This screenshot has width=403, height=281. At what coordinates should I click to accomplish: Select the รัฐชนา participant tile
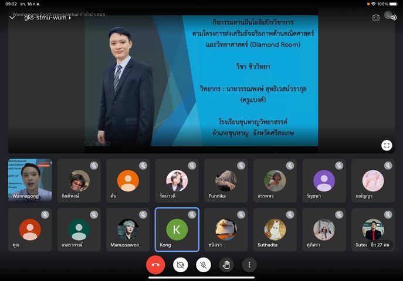coord(324,180)
